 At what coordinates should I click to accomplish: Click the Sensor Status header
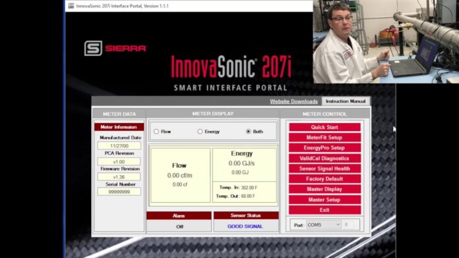coord(246,215)
